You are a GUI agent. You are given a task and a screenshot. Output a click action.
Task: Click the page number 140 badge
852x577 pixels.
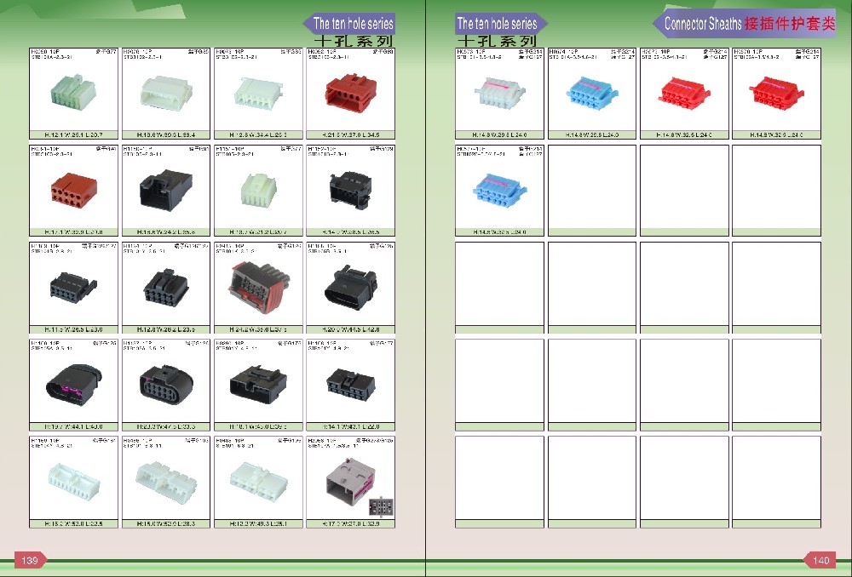(820, 560)
